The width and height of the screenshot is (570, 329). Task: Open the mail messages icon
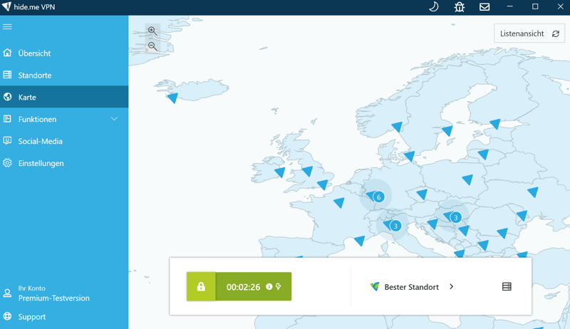484,7
